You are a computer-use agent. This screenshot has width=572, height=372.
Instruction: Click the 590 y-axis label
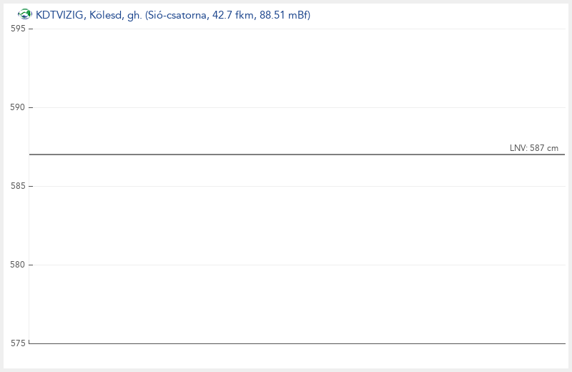click(x=16, y=107)
